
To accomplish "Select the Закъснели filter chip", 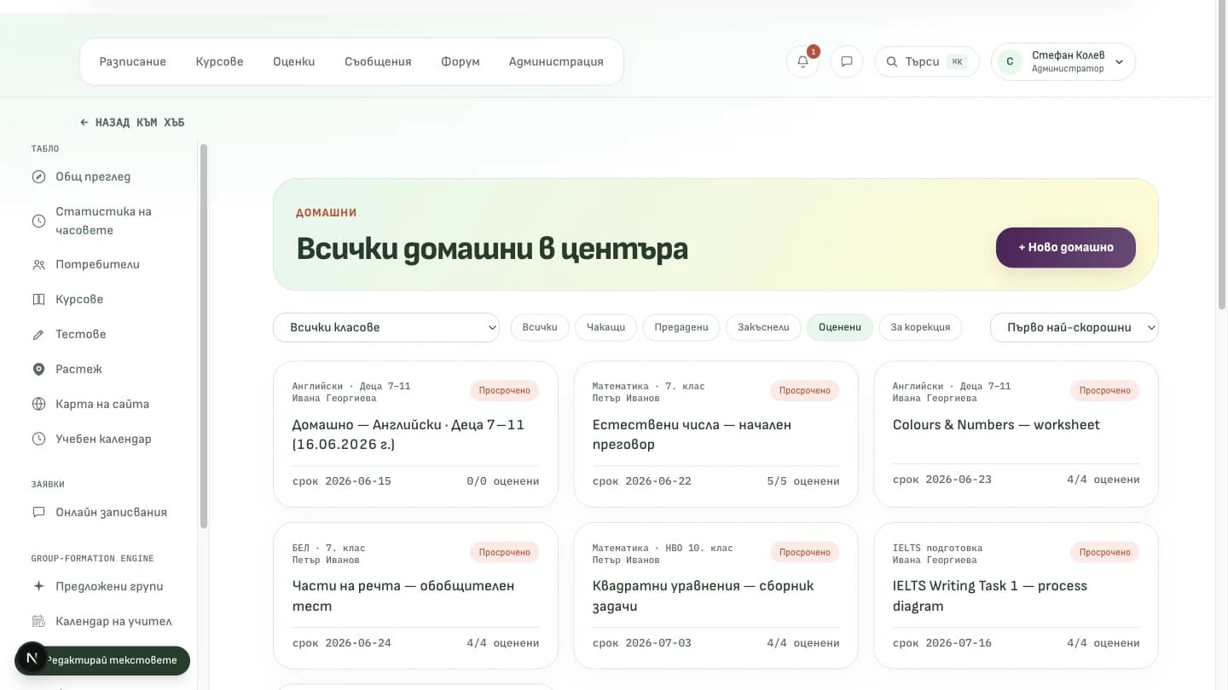I will [x=763, y=327].
